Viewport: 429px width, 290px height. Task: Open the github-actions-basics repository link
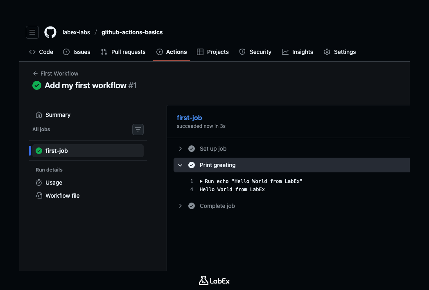132,32
